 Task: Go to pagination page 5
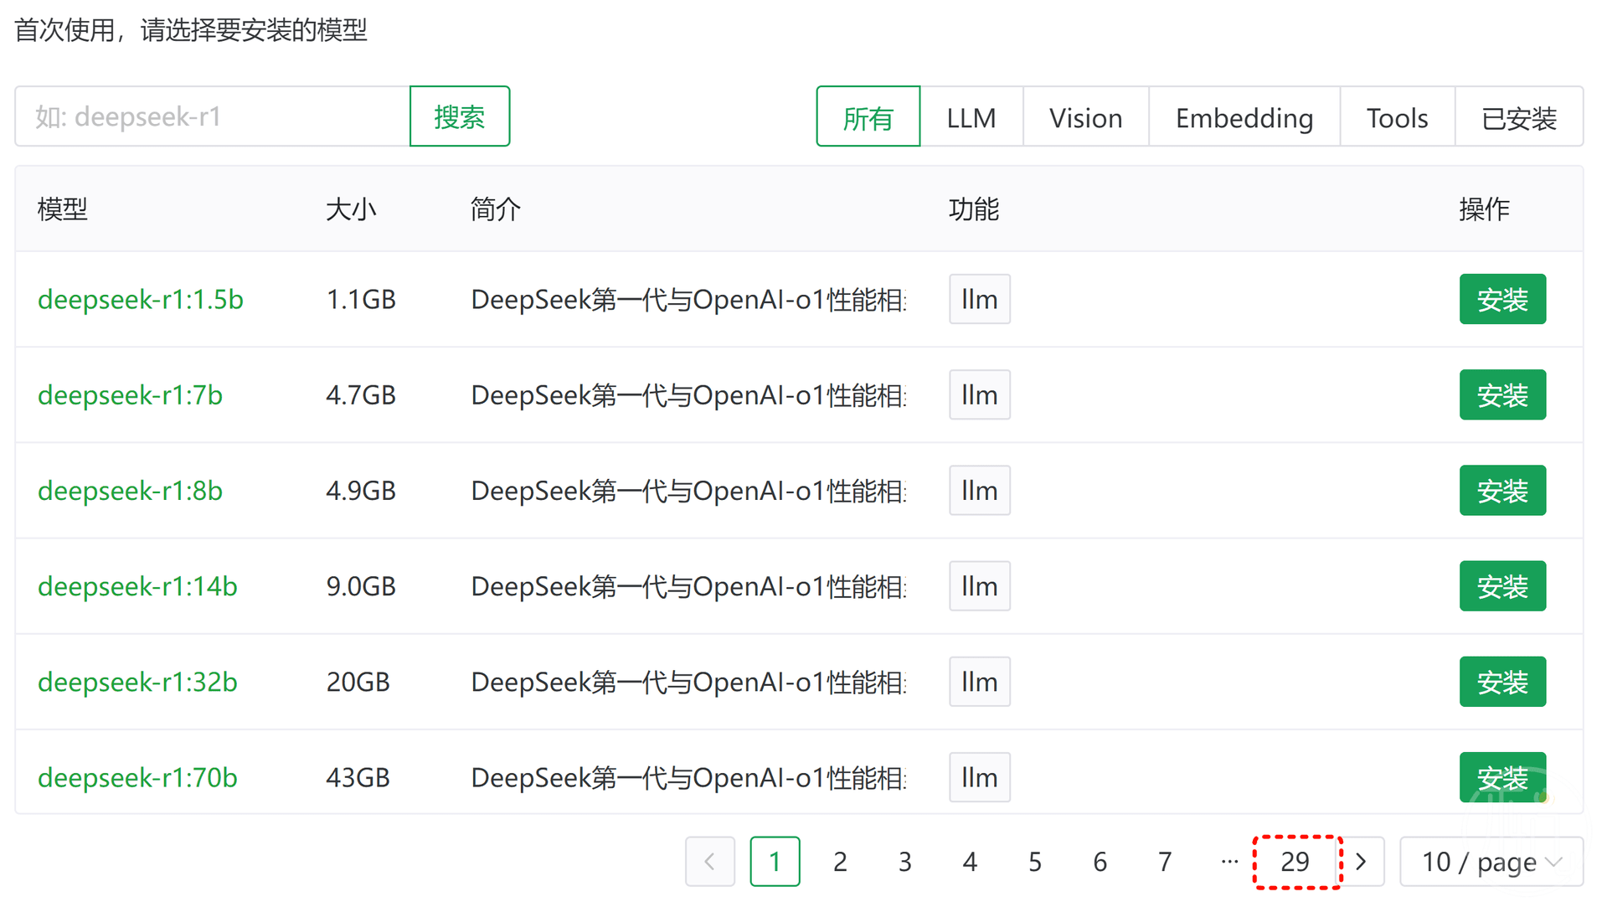[x=1035, y=861]
